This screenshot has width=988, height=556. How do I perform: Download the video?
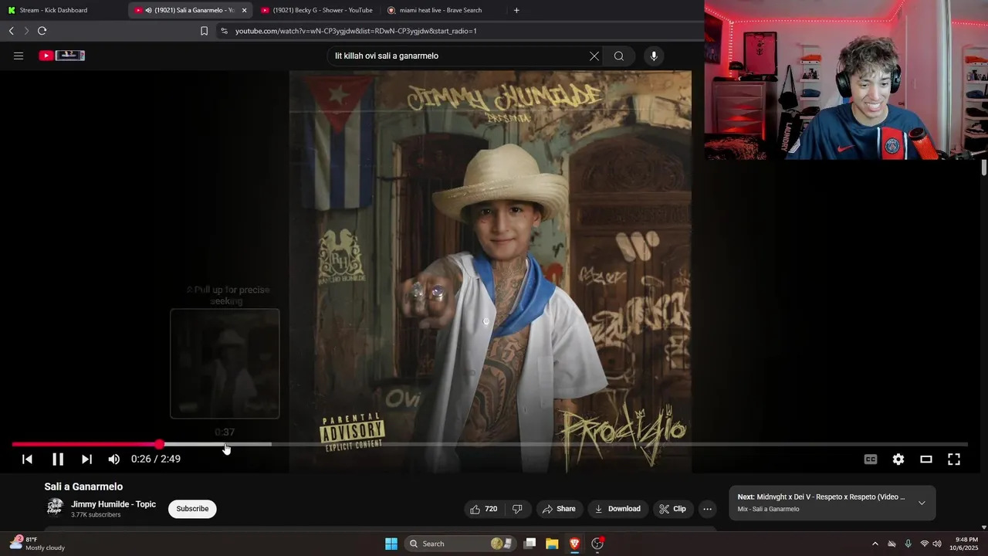pos(617,509)
